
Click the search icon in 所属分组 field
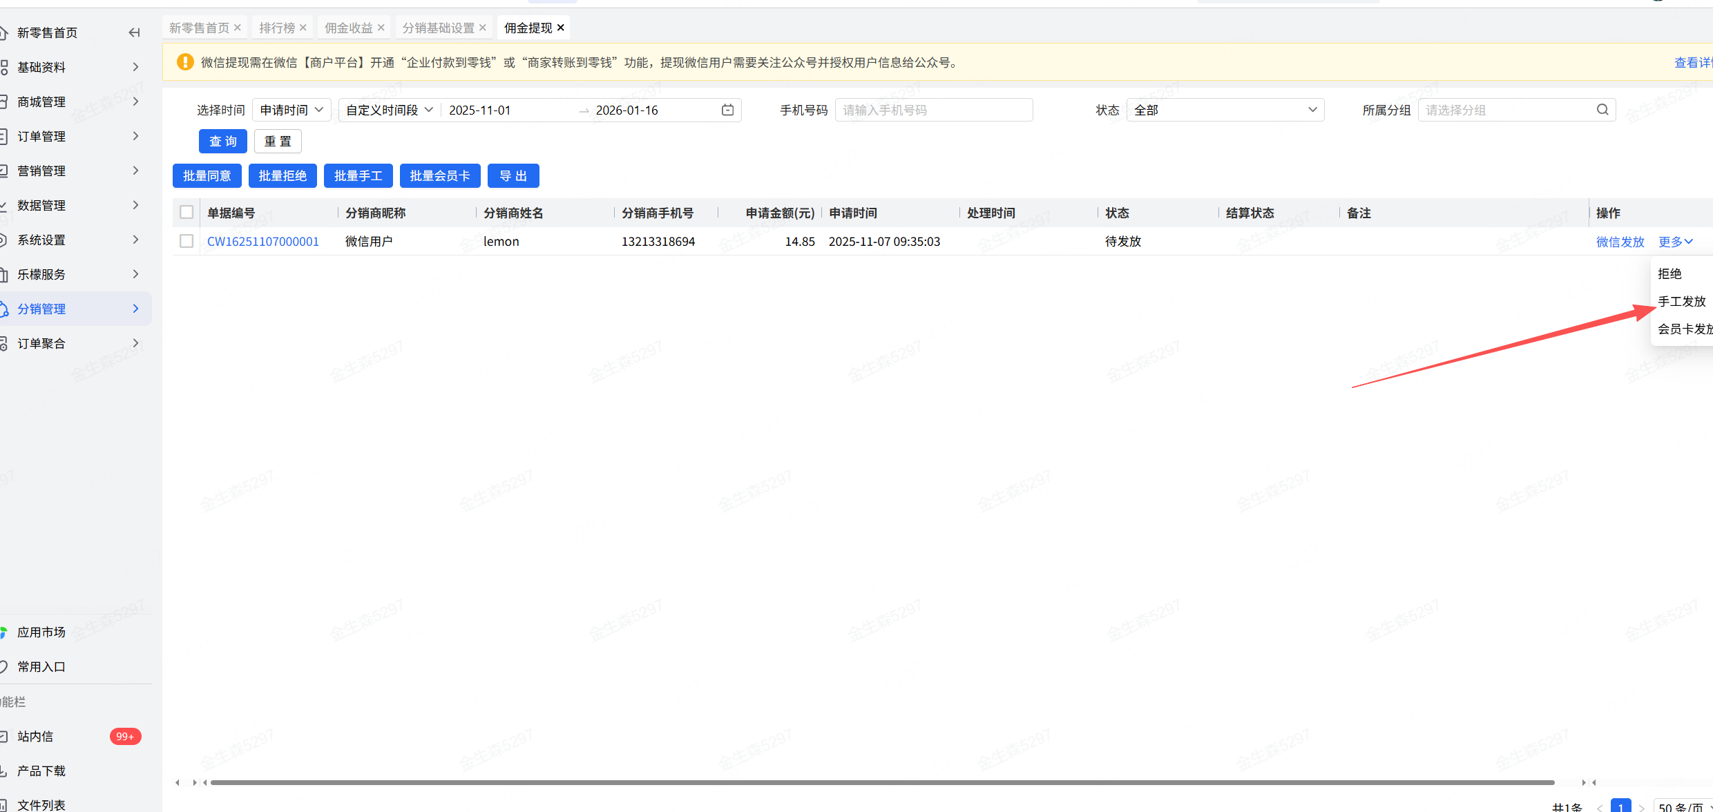(x=1602, y=110)
